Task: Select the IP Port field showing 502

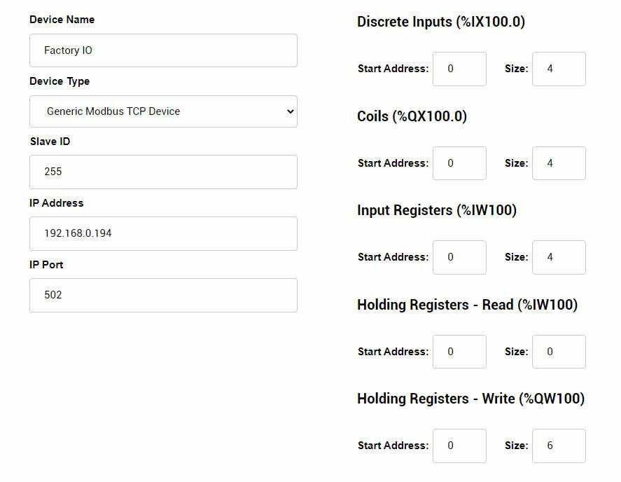Action: point(163,295)
